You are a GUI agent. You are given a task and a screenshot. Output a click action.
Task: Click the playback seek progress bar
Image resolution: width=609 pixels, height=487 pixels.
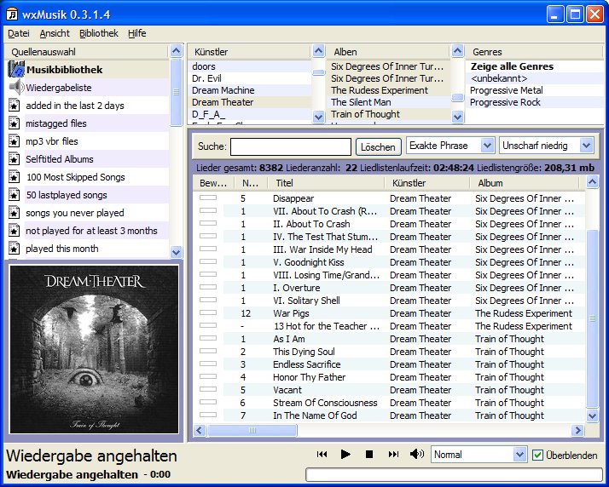point(454,474)
